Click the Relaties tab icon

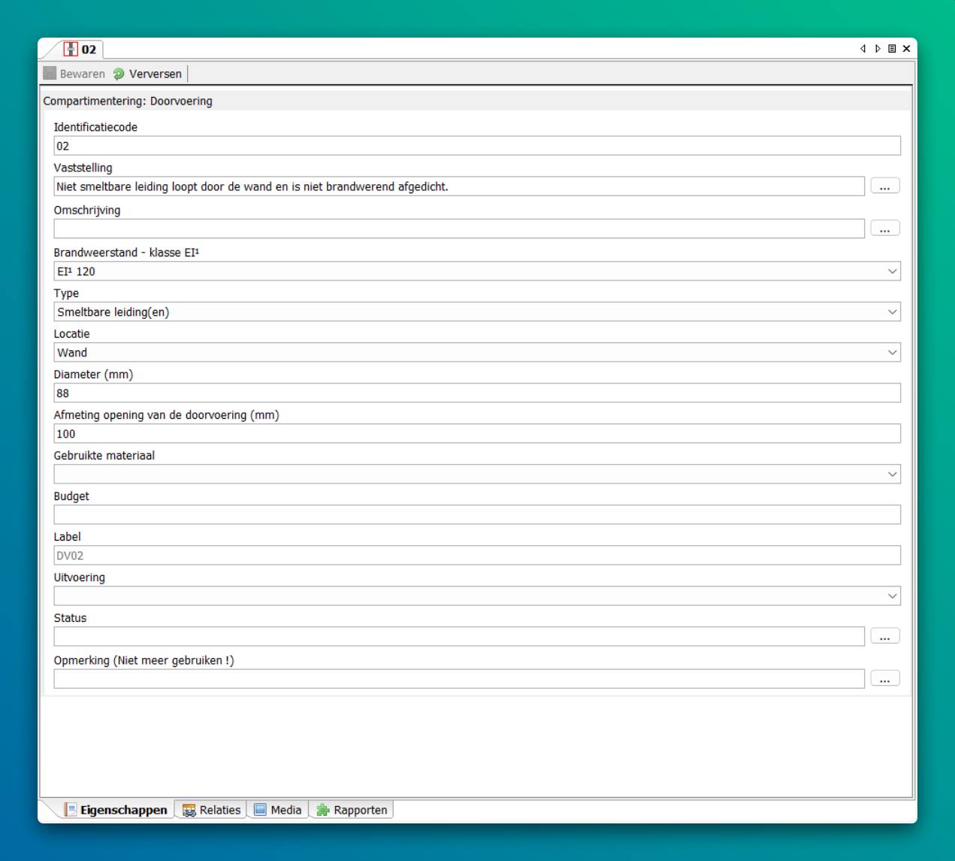click(x=189, y=810)
